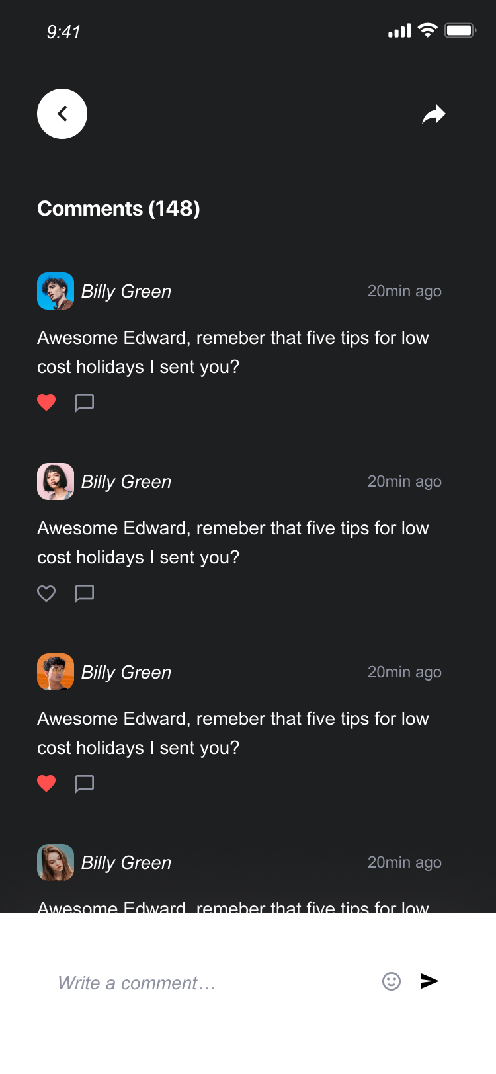Viewport: 496px width, 1074px height.
Task: Tap the second commenter's pink avatar
Action: click(x=56, y=481)
